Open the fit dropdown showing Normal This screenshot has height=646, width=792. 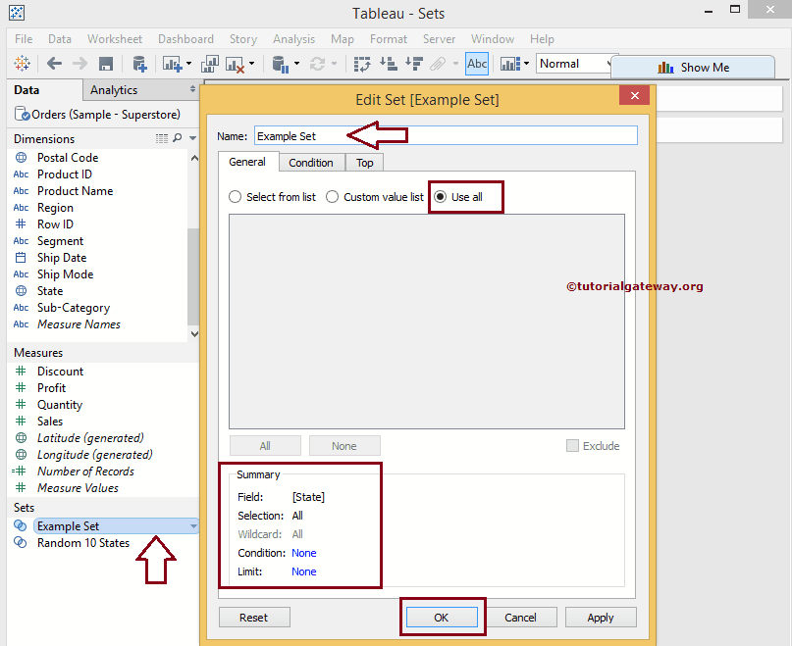[x=605, y=63]
